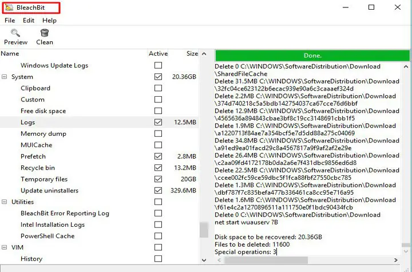Click the log pane down scroll arrow
This screenshot has height=272, width=412.
click(x=406, y=251)
